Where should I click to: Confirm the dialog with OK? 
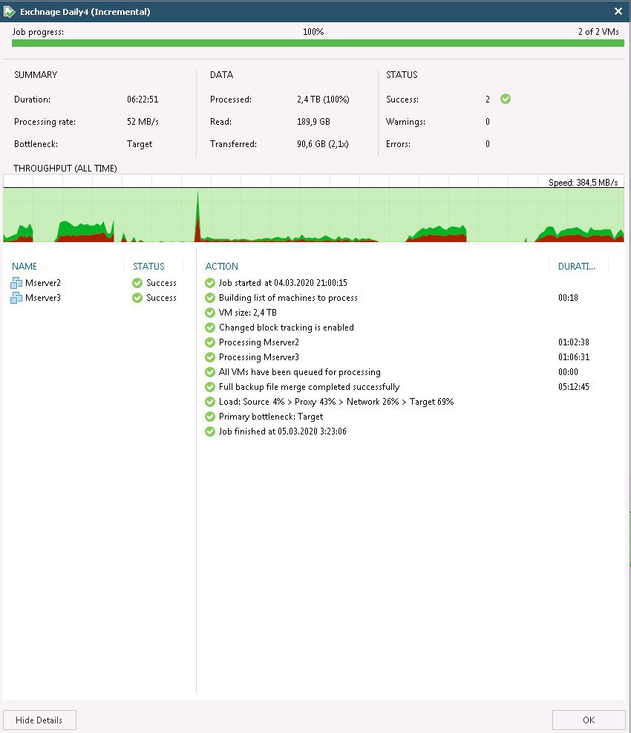pyautogui.click(x=589, y=720)
